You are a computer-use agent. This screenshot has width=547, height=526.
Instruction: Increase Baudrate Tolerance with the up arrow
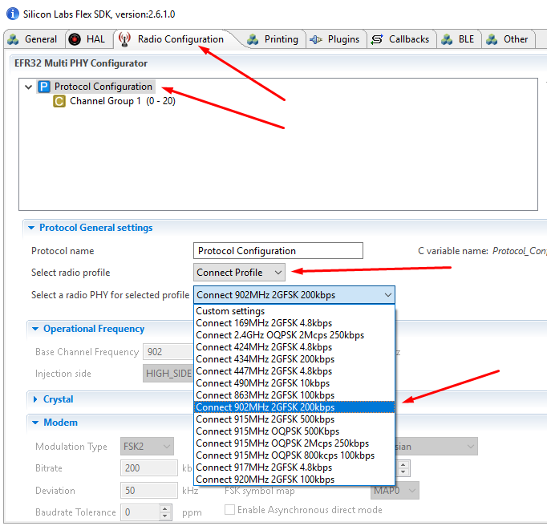point(165,508)
